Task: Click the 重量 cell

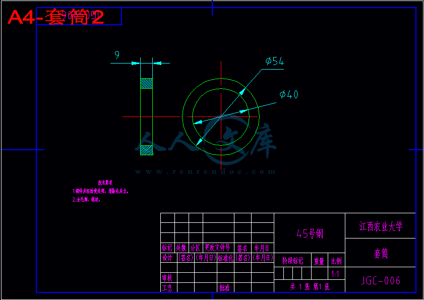Action: click(x=319, y=261)
